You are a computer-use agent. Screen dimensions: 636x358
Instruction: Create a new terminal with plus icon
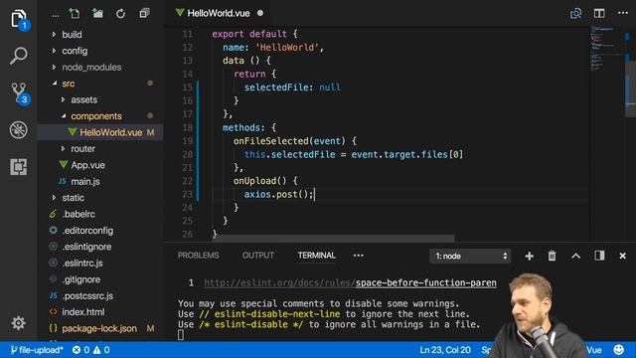[529, 257]
